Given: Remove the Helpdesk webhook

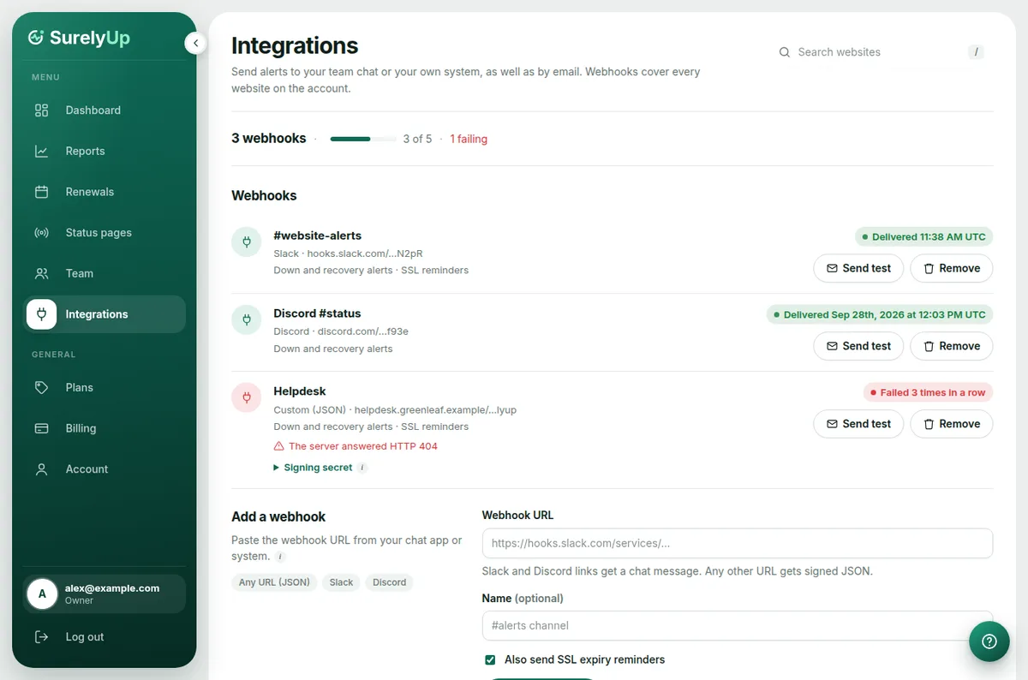Looking at the screenshot, I should point(951,424).
